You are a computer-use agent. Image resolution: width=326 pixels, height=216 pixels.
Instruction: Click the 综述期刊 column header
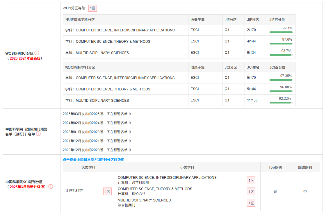pyautogui.click(x=305, y=167)
